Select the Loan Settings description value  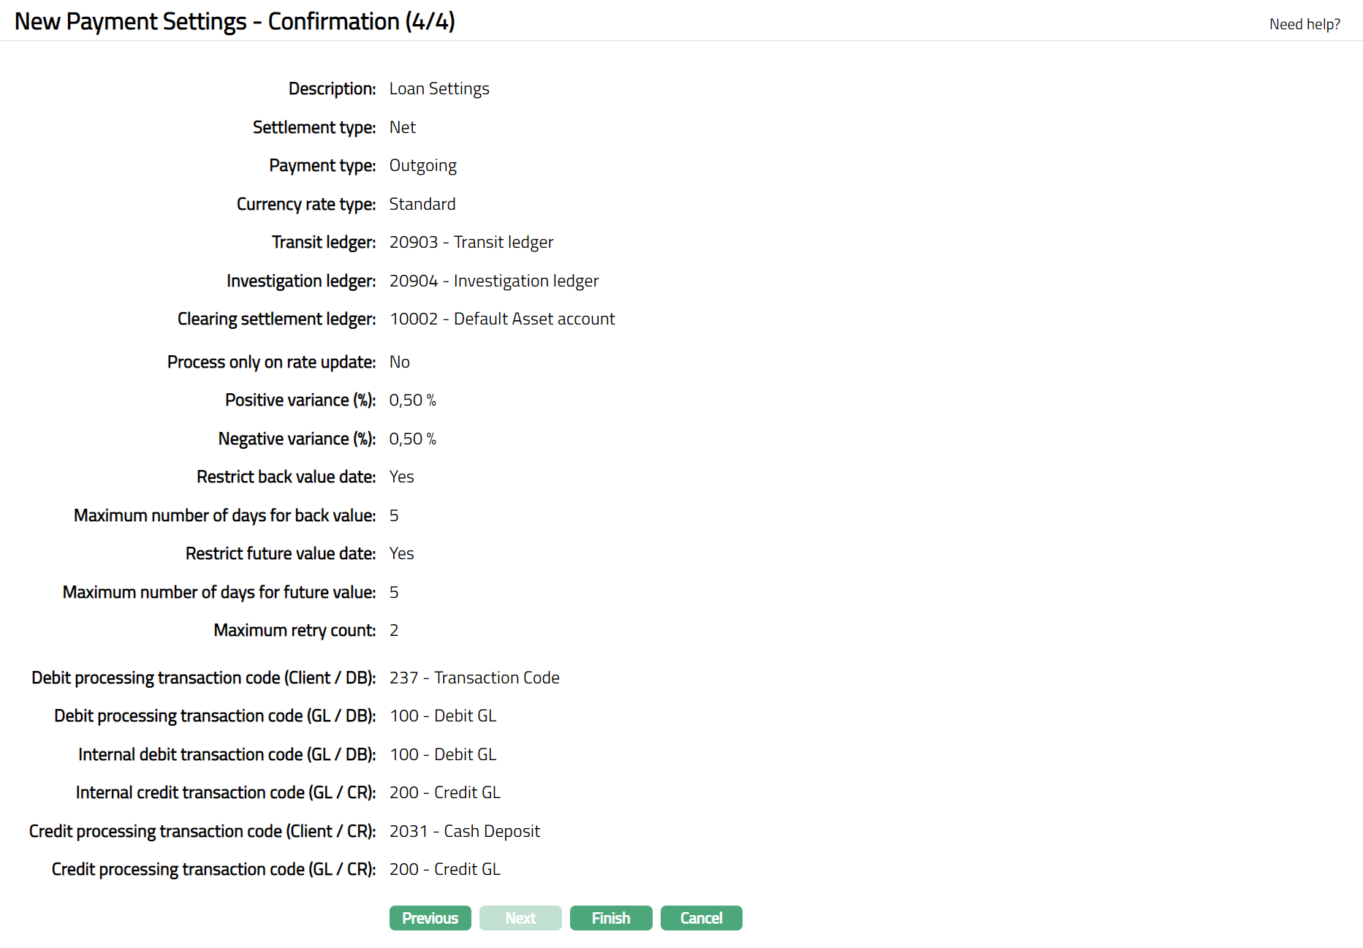click(439, 88)
